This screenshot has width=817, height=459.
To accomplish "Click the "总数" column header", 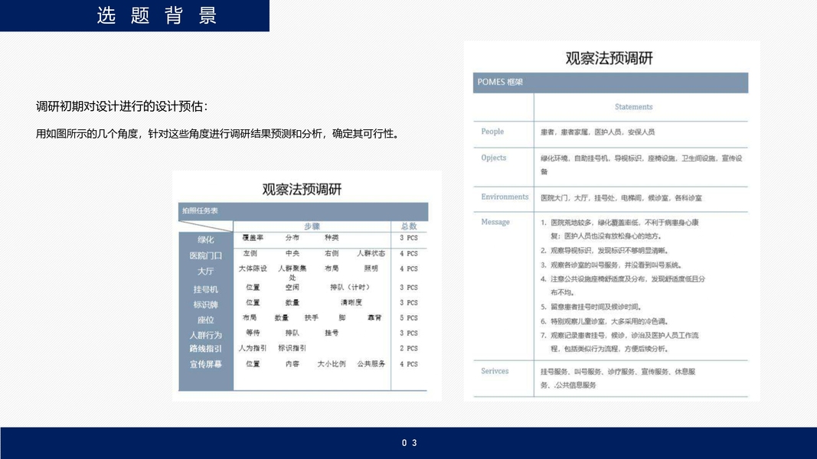I will click(409, 226).
